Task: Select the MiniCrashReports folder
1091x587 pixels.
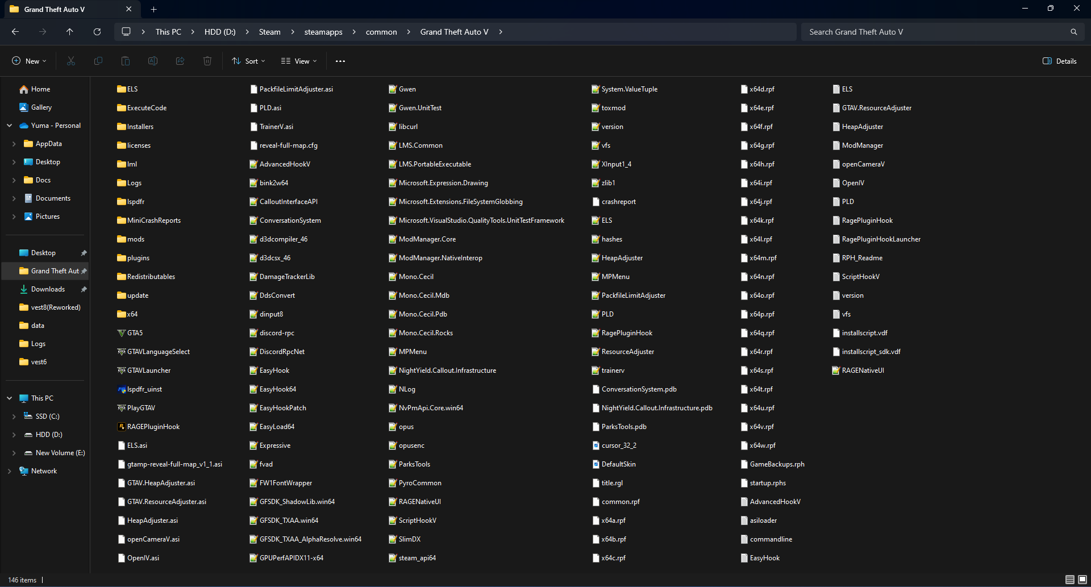Action: pos(149,220)
